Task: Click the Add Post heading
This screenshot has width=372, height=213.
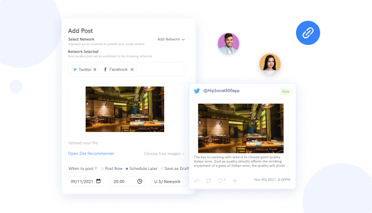Action: [x=80, y=31]
